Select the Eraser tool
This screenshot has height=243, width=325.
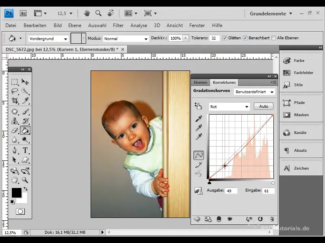point(14,130)
